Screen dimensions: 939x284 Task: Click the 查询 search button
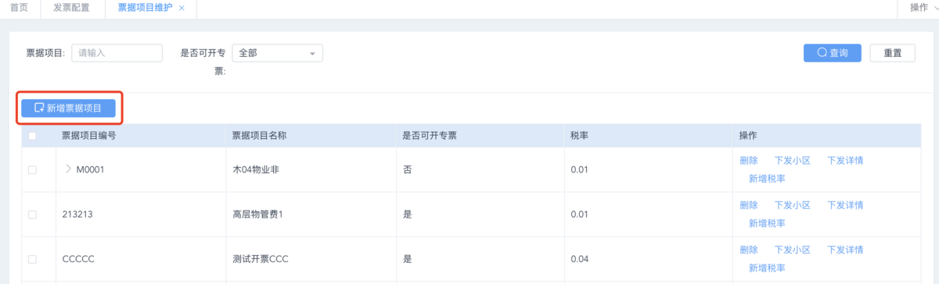click(x=833, y=53)
